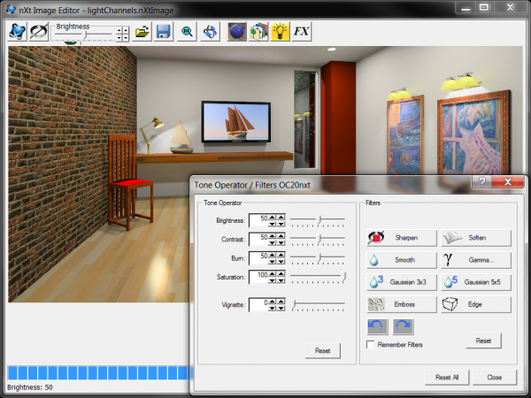Image resolution: width=531 pixels, height=398 pixels.
Task: Click into the Saturation value field
Action: 258,277
